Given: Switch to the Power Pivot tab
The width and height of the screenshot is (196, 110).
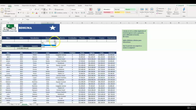Looking at the screenshot, I should (89, 5).
